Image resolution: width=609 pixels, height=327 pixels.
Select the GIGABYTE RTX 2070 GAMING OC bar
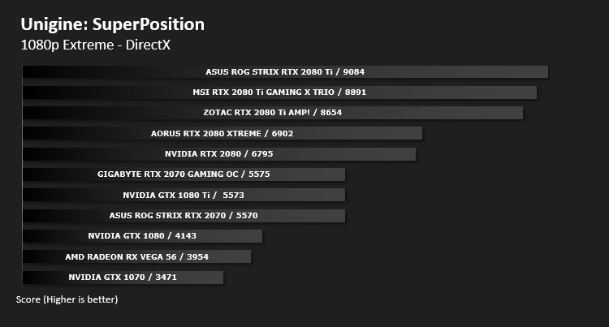[x=184, y=174]
